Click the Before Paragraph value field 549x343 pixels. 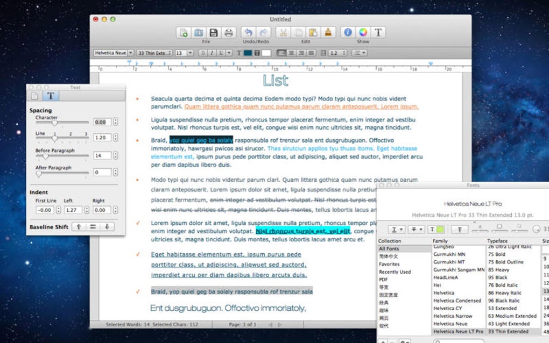(102, 155)
